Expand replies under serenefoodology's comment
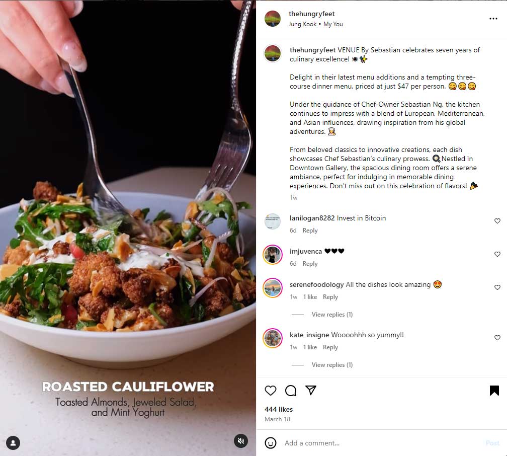This screenshot has width=507, height=456. point(332,315)
